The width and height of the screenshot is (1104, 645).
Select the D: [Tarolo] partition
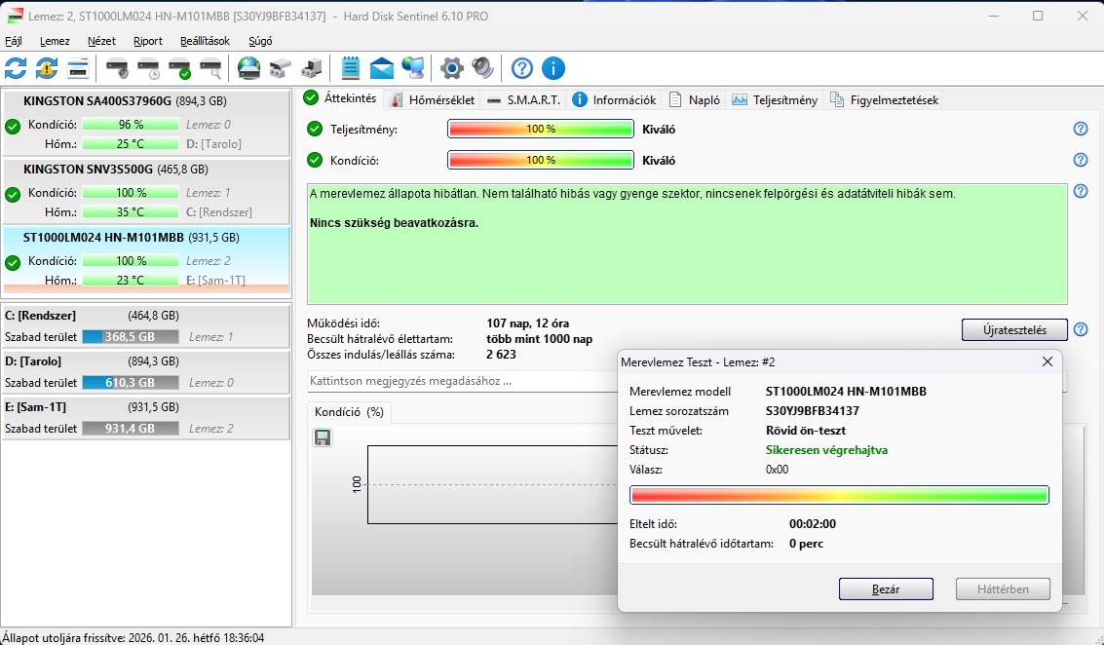[146, 372]
